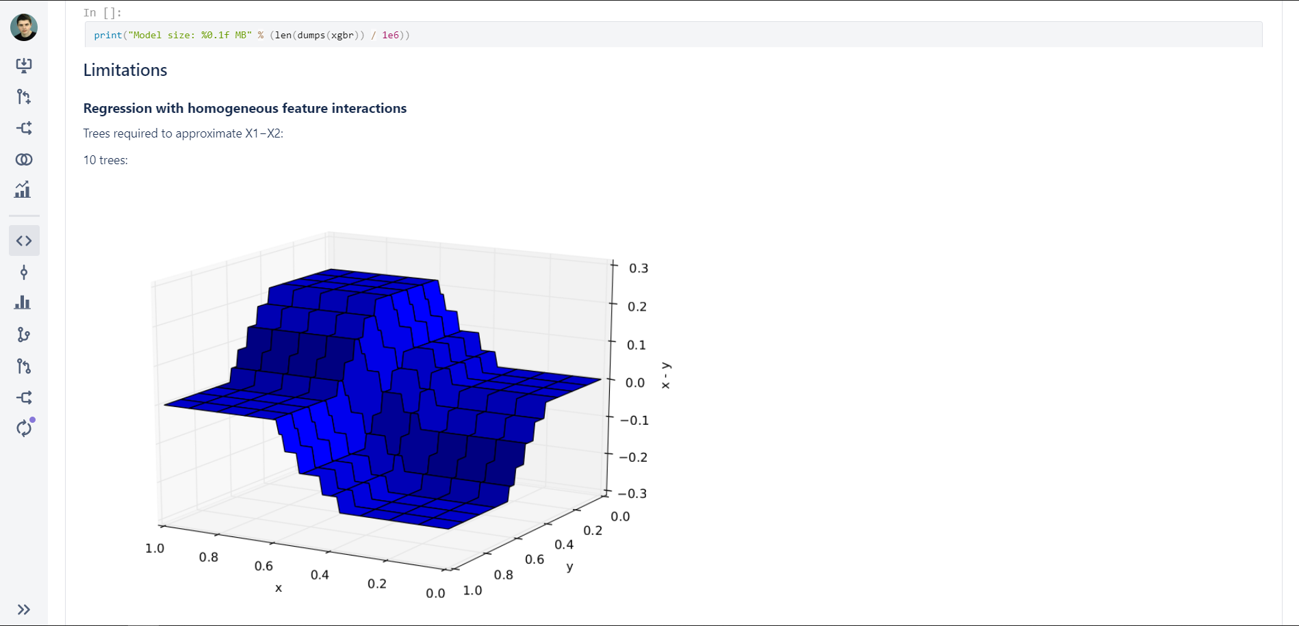Click the user avatar in the sidebar
The height and width of the screenshot is (626, 1299).
tap(24, 27)
